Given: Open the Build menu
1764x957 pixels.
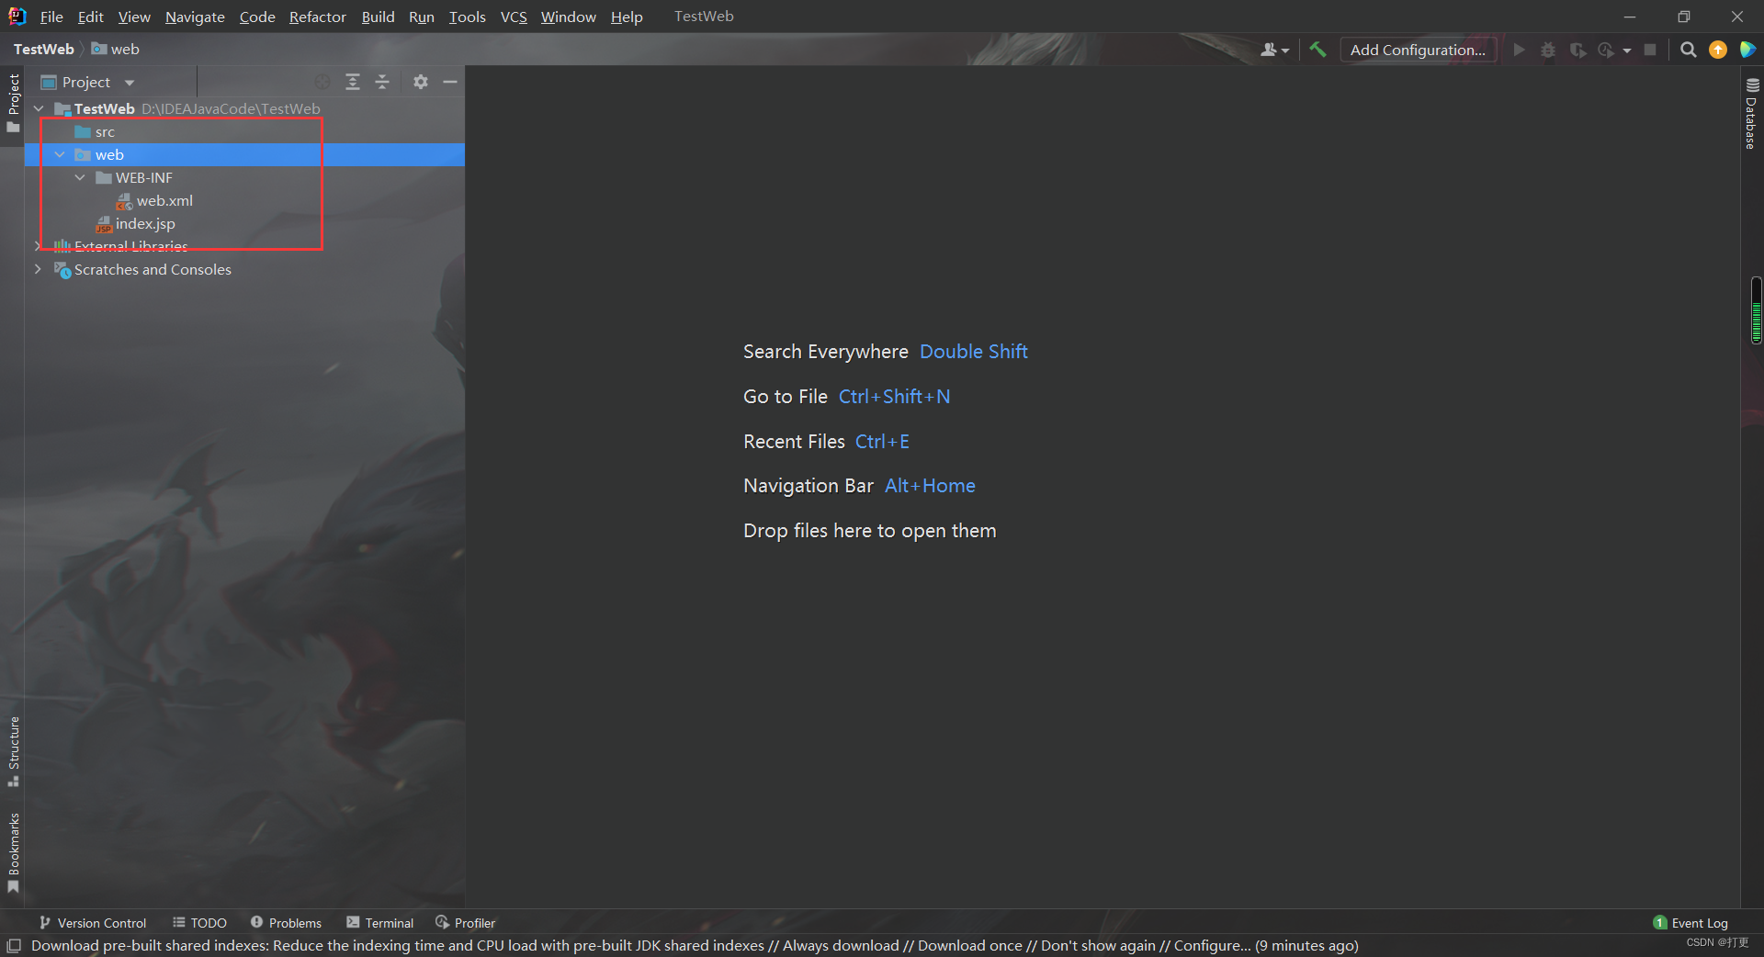Looking at the screenshot, I should tap(378, 17).
